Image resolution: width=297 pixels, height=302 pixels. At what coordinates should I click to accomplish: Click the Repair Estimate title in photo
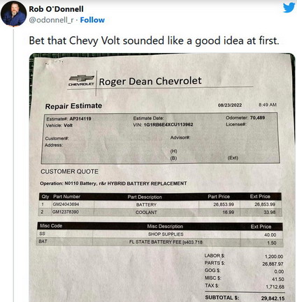point(73,106)
